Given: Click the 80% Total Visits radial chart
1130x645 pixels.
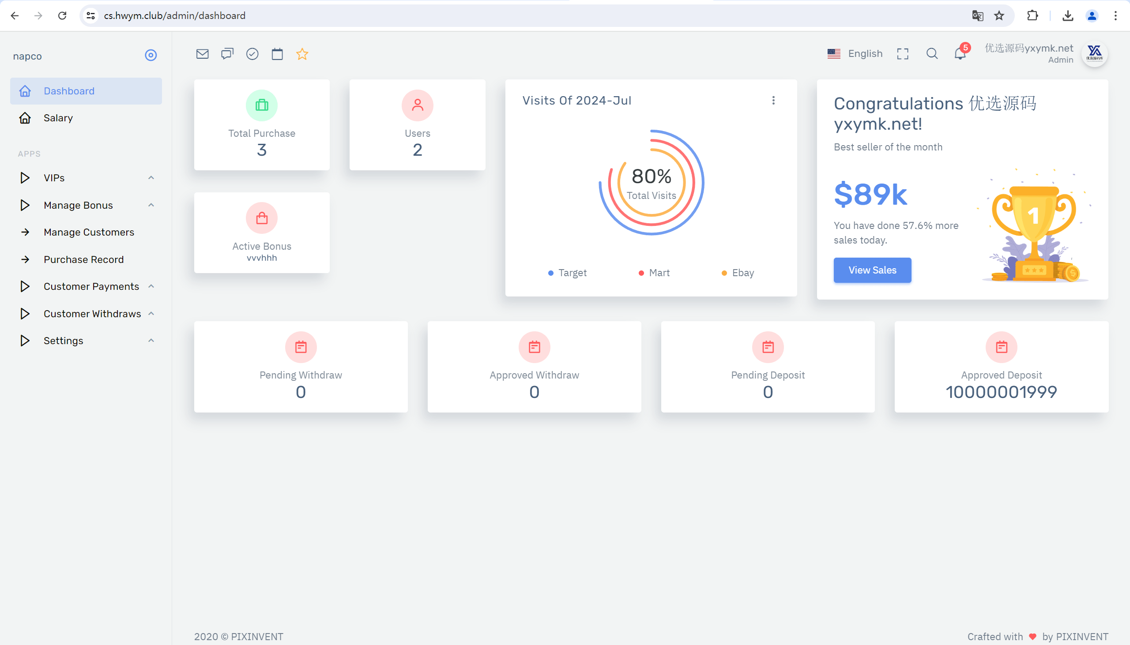Looking at the screenshot, I should pyautogui.click(x=652, y=183).
